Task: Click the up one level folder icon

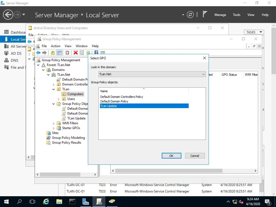Action: tap(53, 53)
